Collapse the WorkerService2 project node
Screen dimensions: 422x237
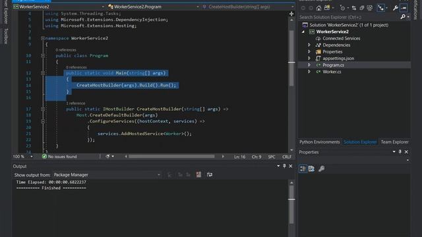pyautogui.click(x=303, y=32)
